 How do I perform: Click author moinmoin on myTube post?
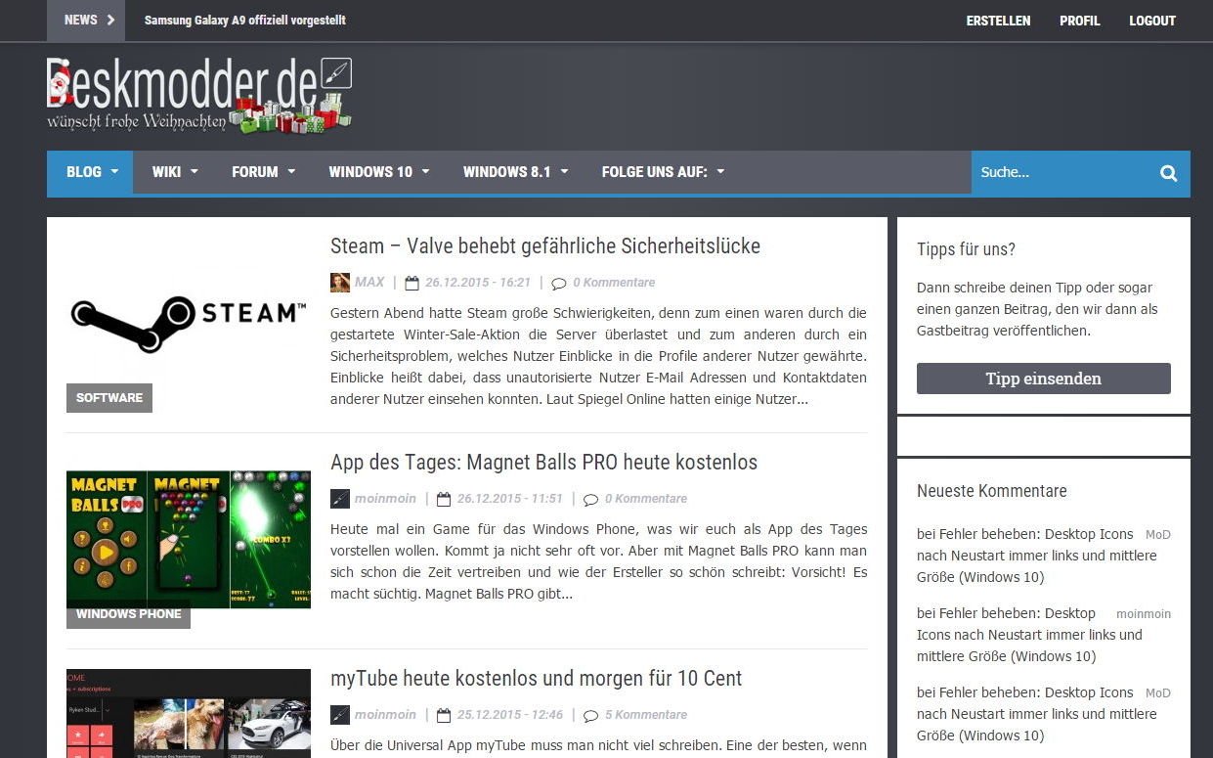tap(385, 715)
